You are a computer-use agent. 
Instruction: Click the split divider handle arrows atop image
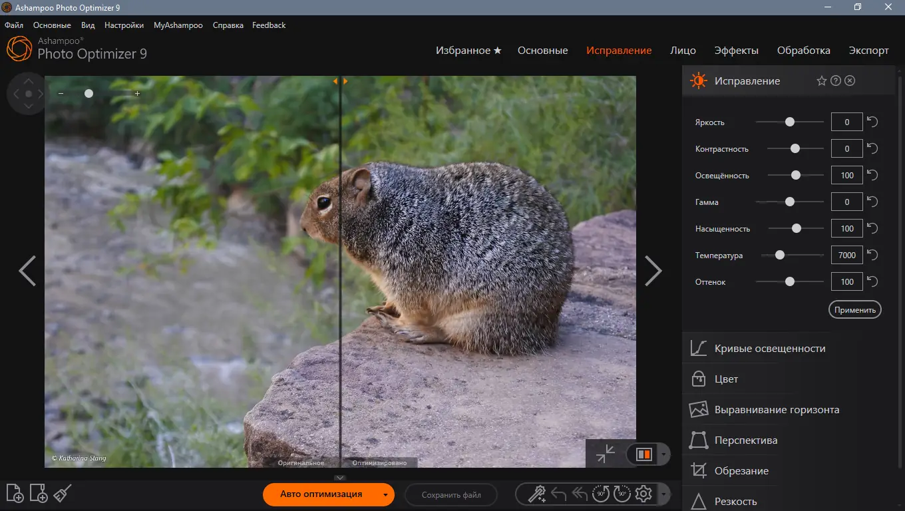pyautogui.click(x=340, y=81)
